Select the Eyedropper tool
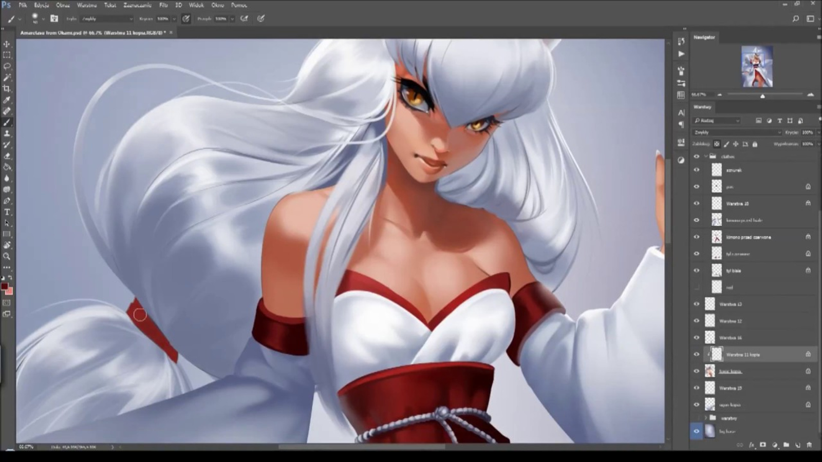The height and width of the screenshot is (462, 822). point(7,100)
